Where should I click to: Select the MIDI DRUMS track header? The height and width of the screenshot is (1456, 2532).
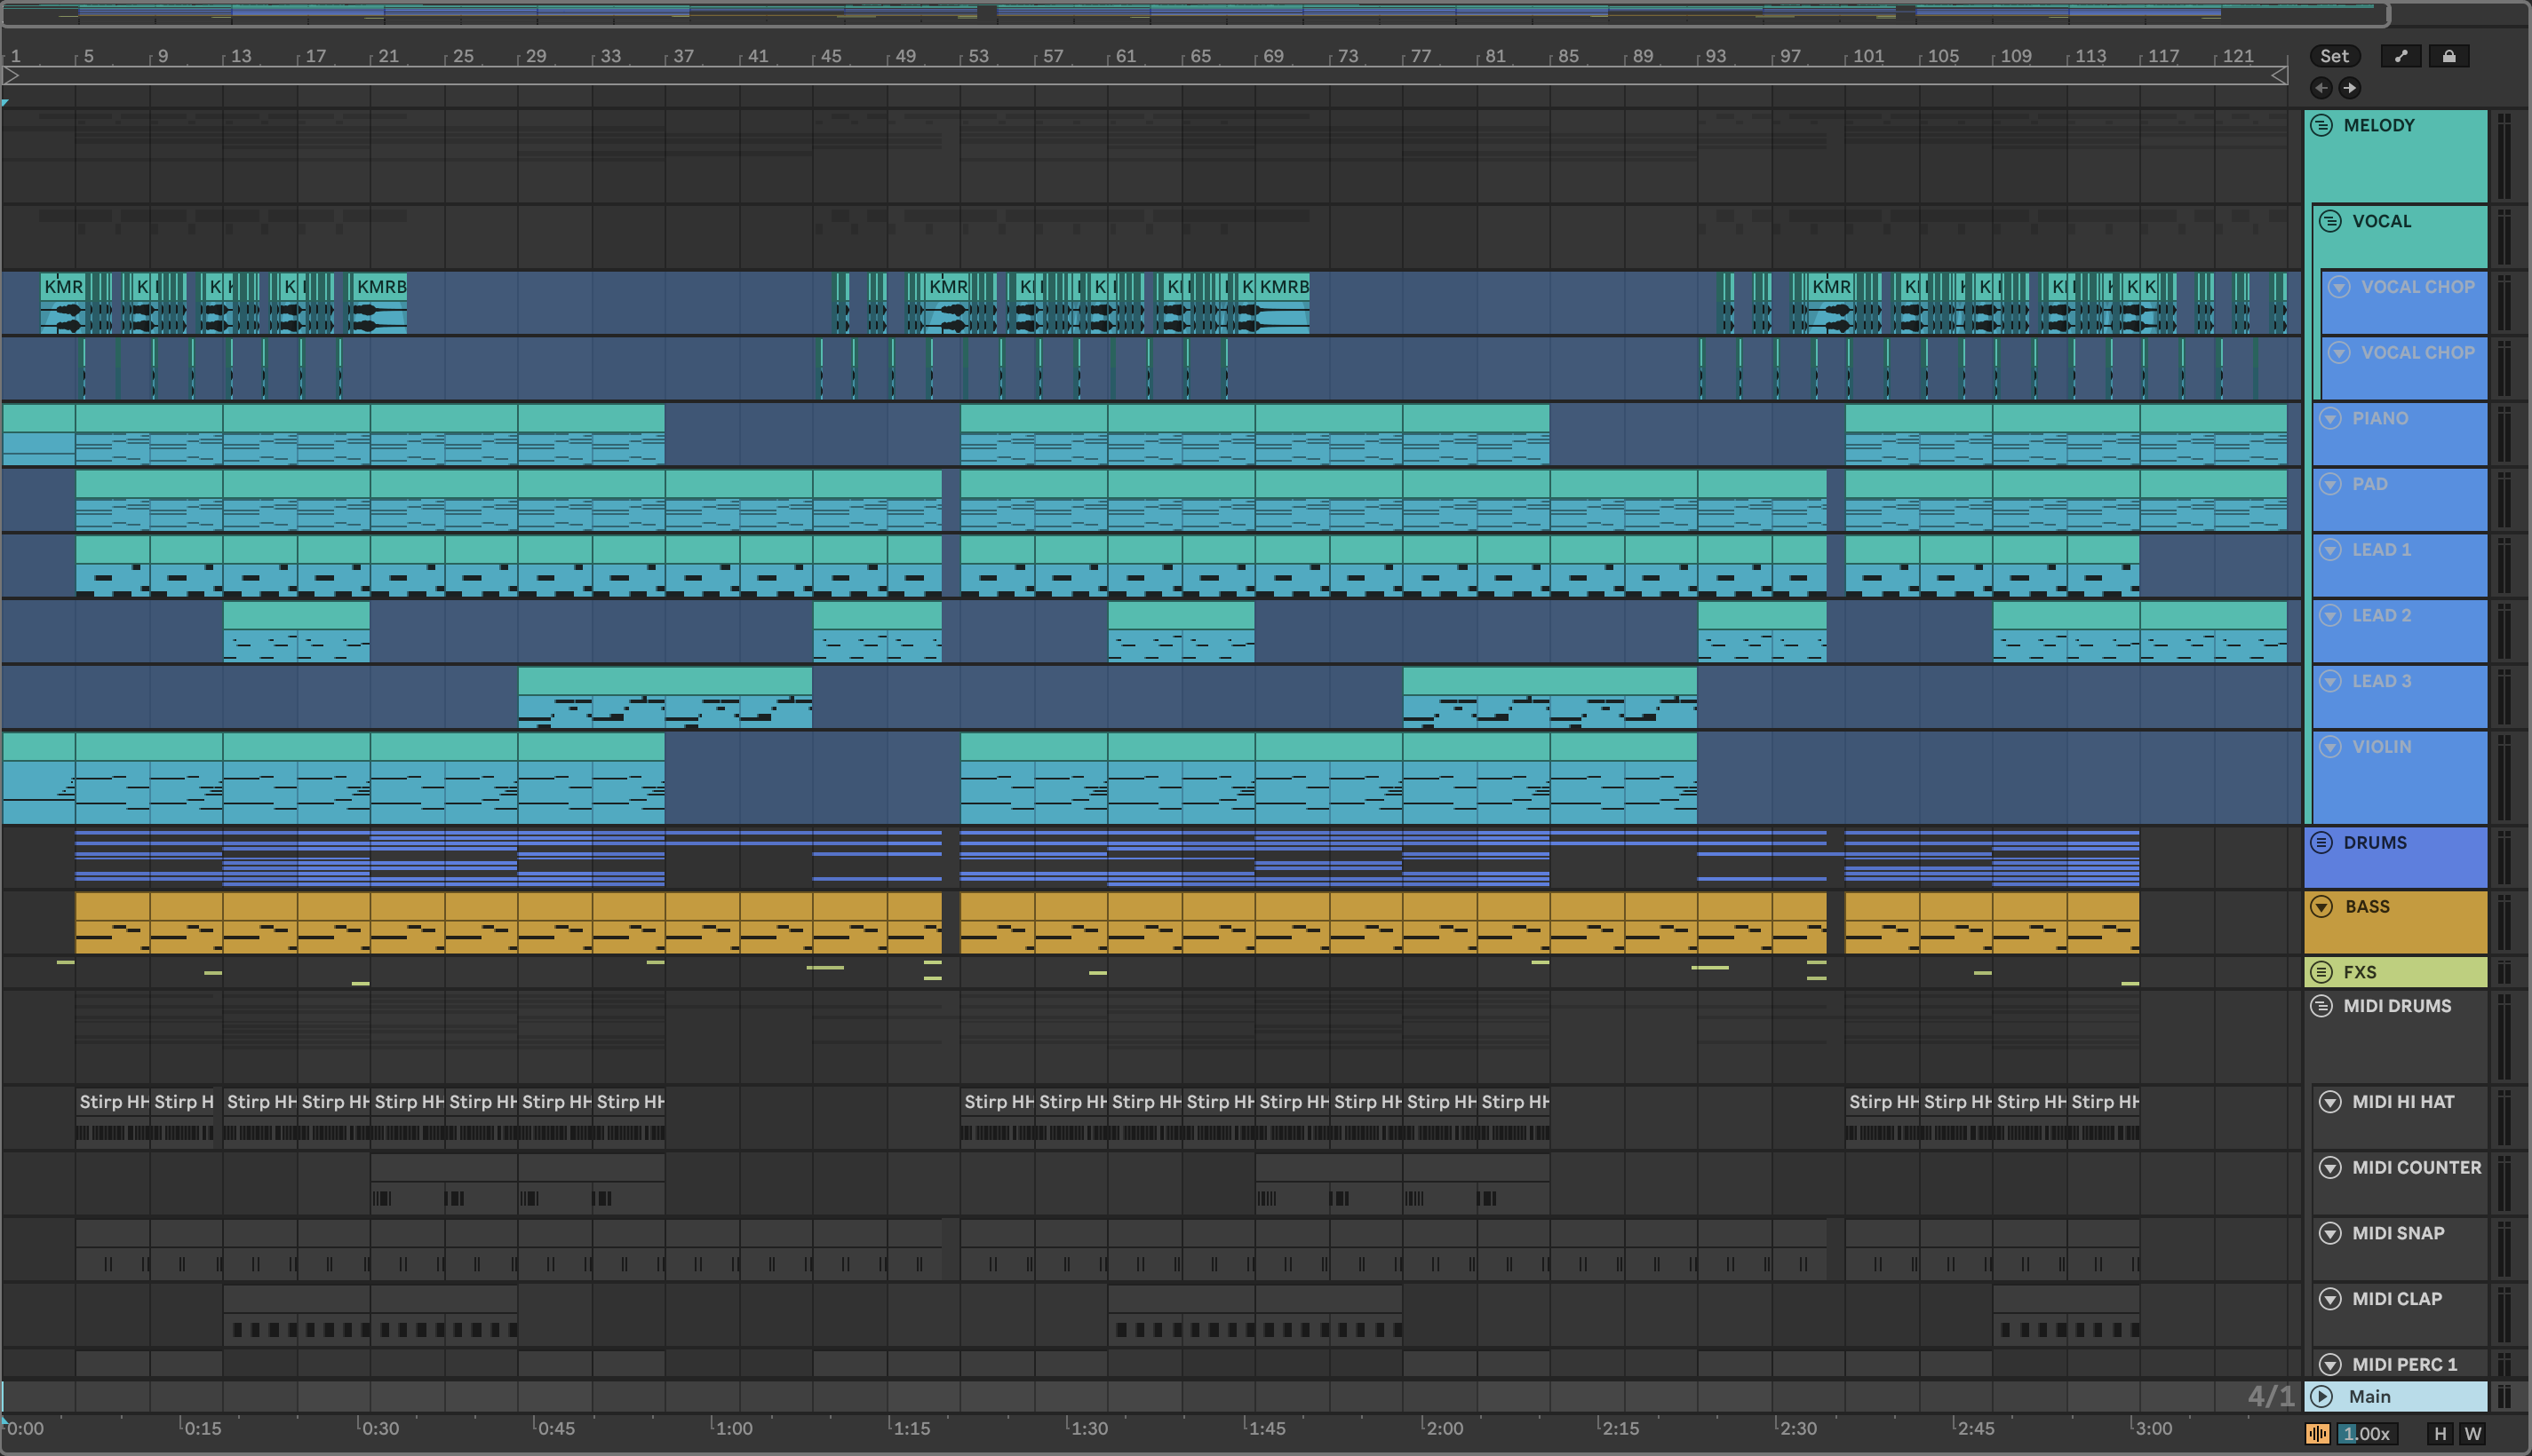[x=2395, y=1035]
